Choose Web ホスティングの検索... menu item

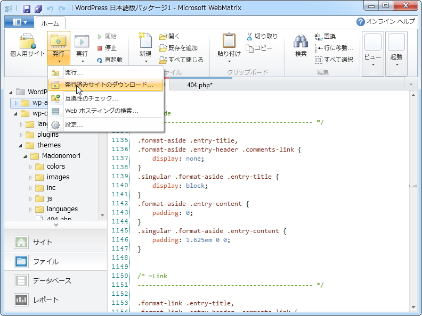pos(106,111)
